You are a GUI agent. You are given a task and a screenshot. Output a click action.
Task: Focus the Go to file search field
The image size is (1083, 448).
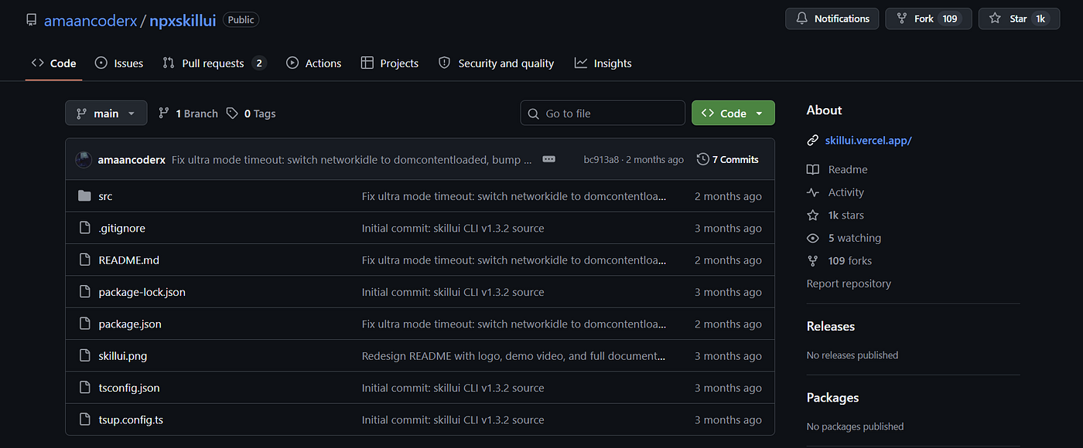tap(603, 113)
